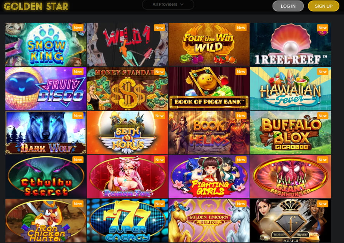
Task: Open the Hawaiian Fever game
Action: 290,89
